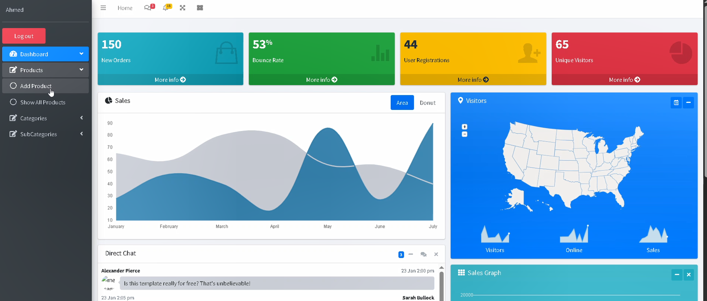The height and width of the screenshot is (301, 707).
Task: Open the grid control sidebar icon
Action: [200, 8]
